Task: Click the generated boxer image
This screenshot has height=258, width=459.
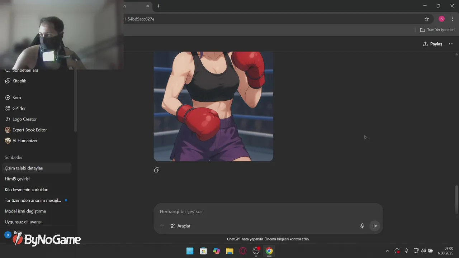Action: [213, 106]
